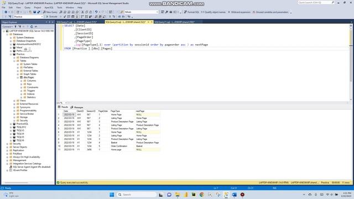Image resolution: width=354 pixels, height=199 pixels.
Task: Click the Windows Start button
Action: click(x=112, y=195)
